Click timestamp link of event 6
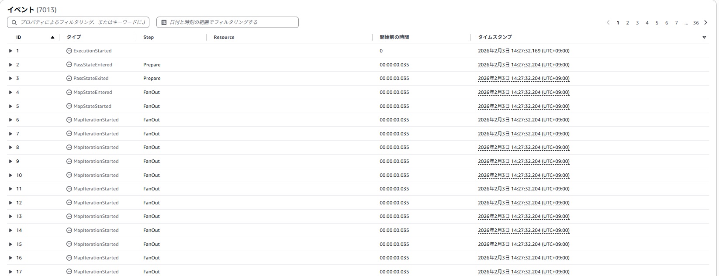719x276 pixels. [523, 120]
